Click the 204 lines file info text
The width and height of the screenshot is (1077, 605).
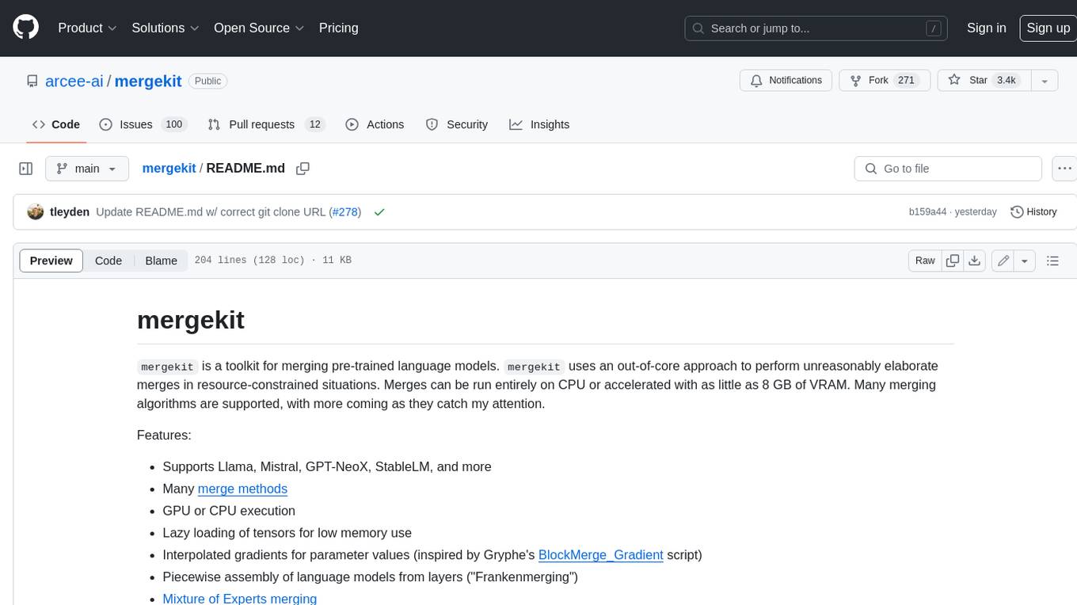[273, 261]
